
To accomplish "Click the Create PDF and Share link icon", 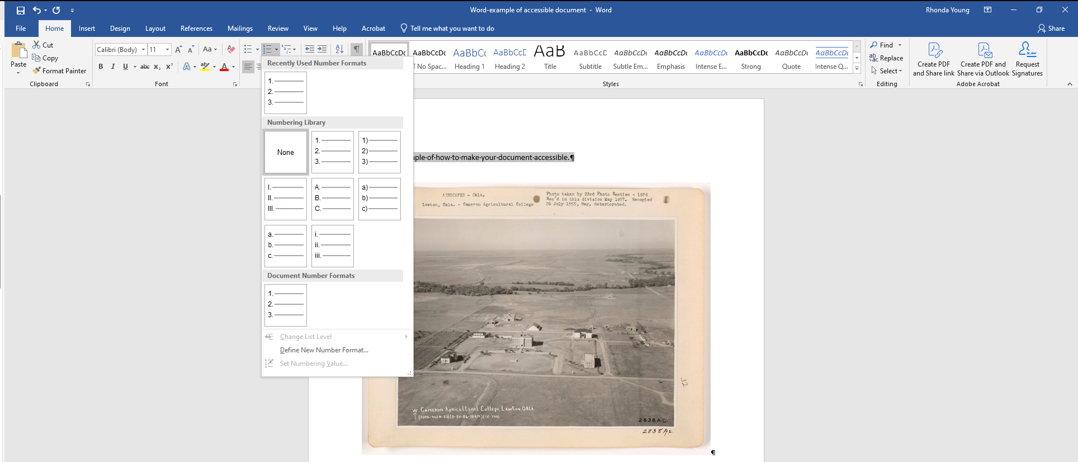I will click(x=934, y=51).
